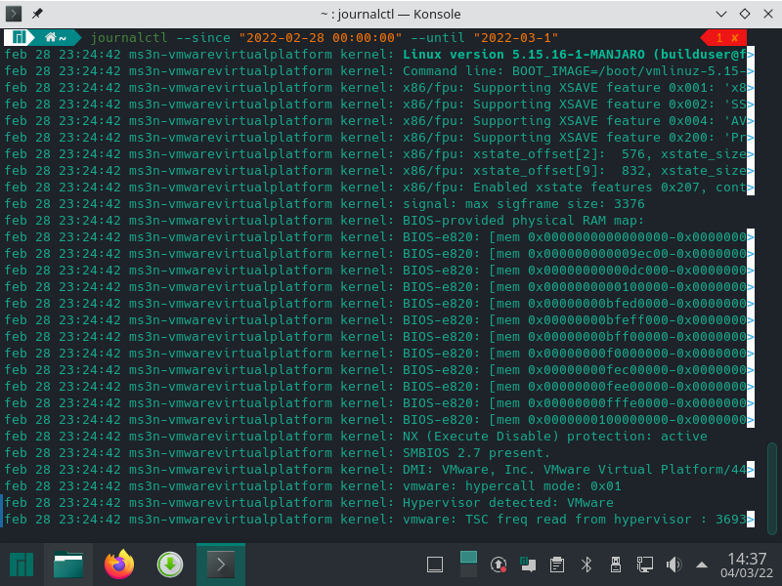This screenshot has width=782, height=586.
Task: Open the audio volume tray control
Action: [x=673, y=565]
